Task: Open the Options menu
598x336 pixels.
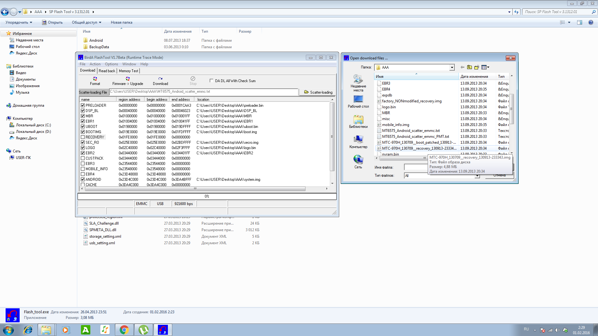Action: [111, 64]
